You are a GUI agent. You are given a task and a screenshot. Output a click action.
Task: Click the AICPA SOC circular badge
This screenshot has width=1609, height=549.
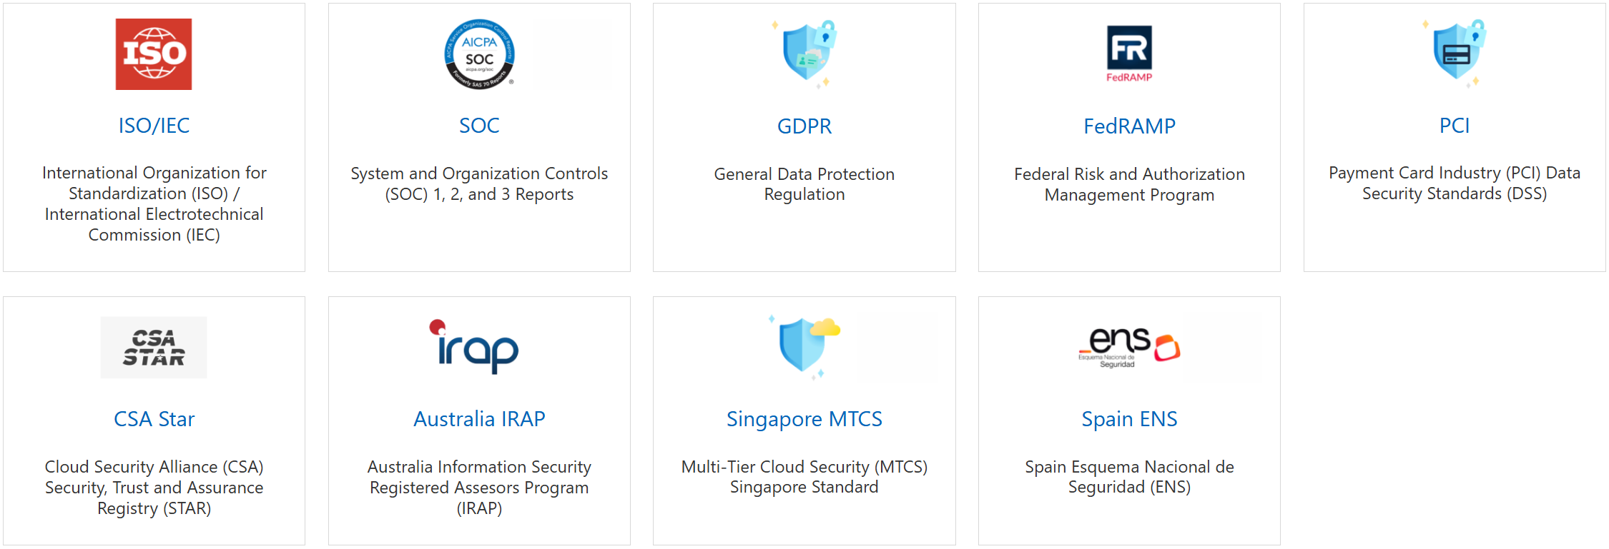[x=479, y=54]
